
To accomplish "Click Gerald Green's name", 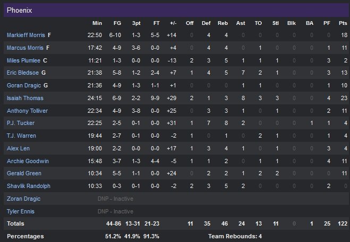I will (x=22, y=174).
